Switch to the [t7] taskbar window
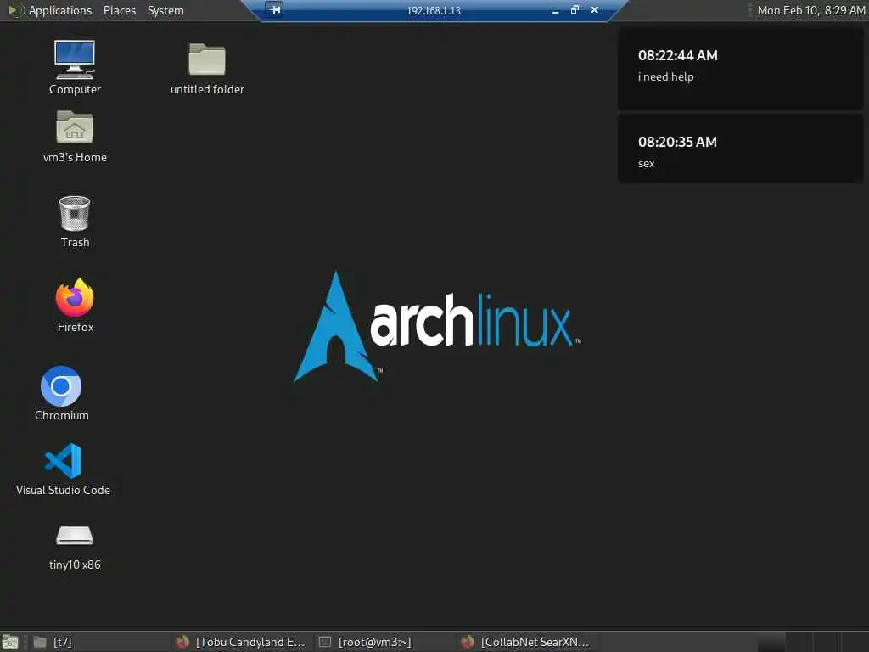This screenshot has width=869, height=652. 100,642
